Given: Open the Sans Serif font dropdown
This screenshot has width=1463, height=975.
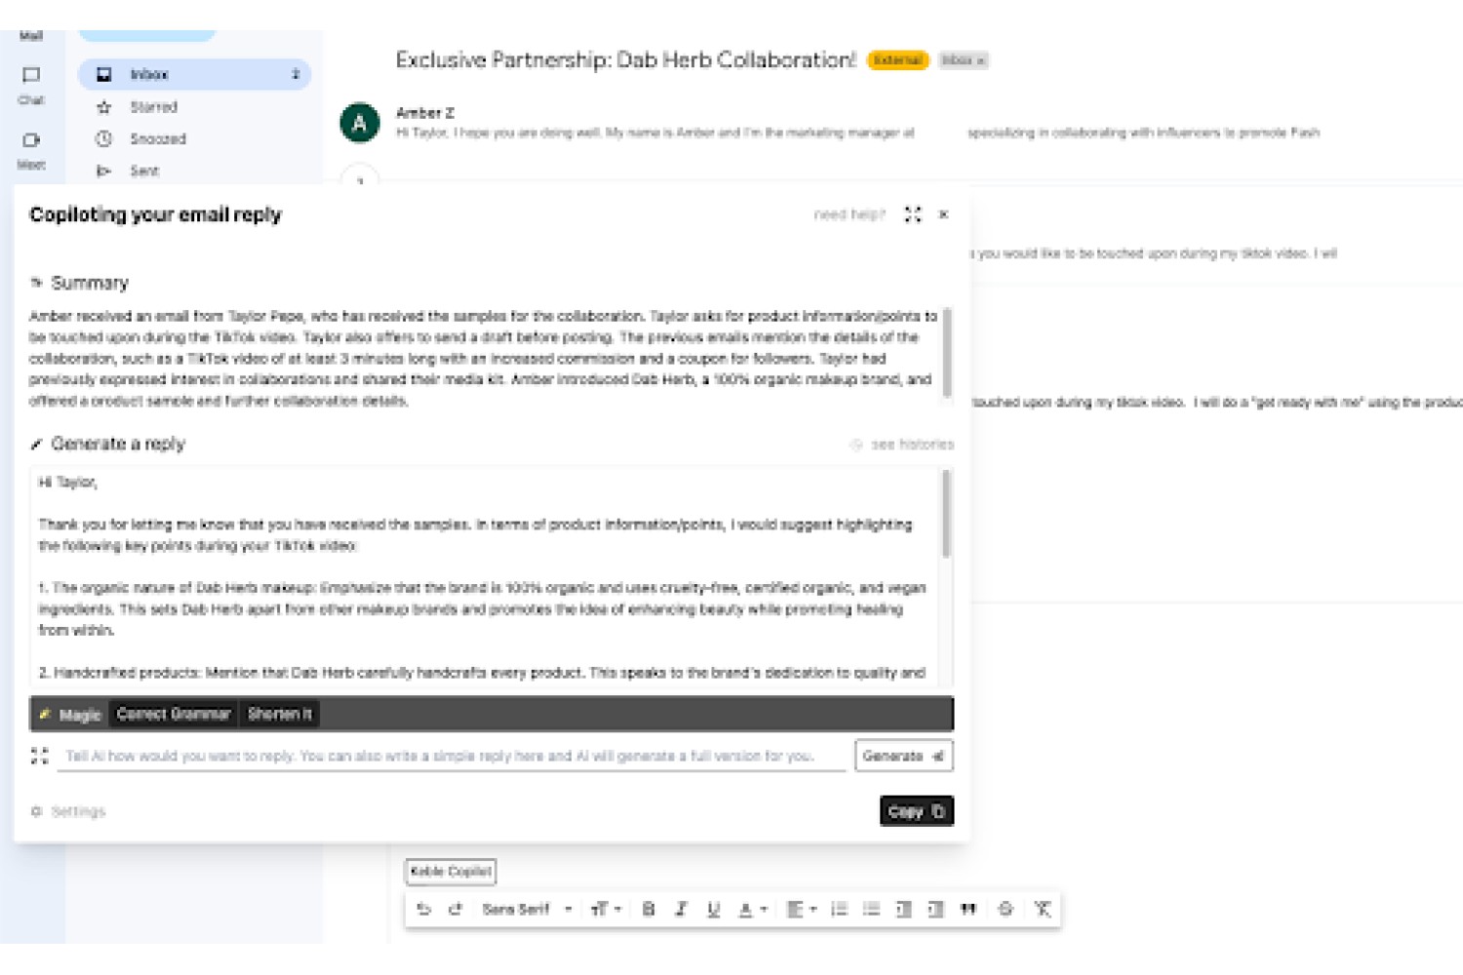Looking at the screenshot, I should click(527, 910).
